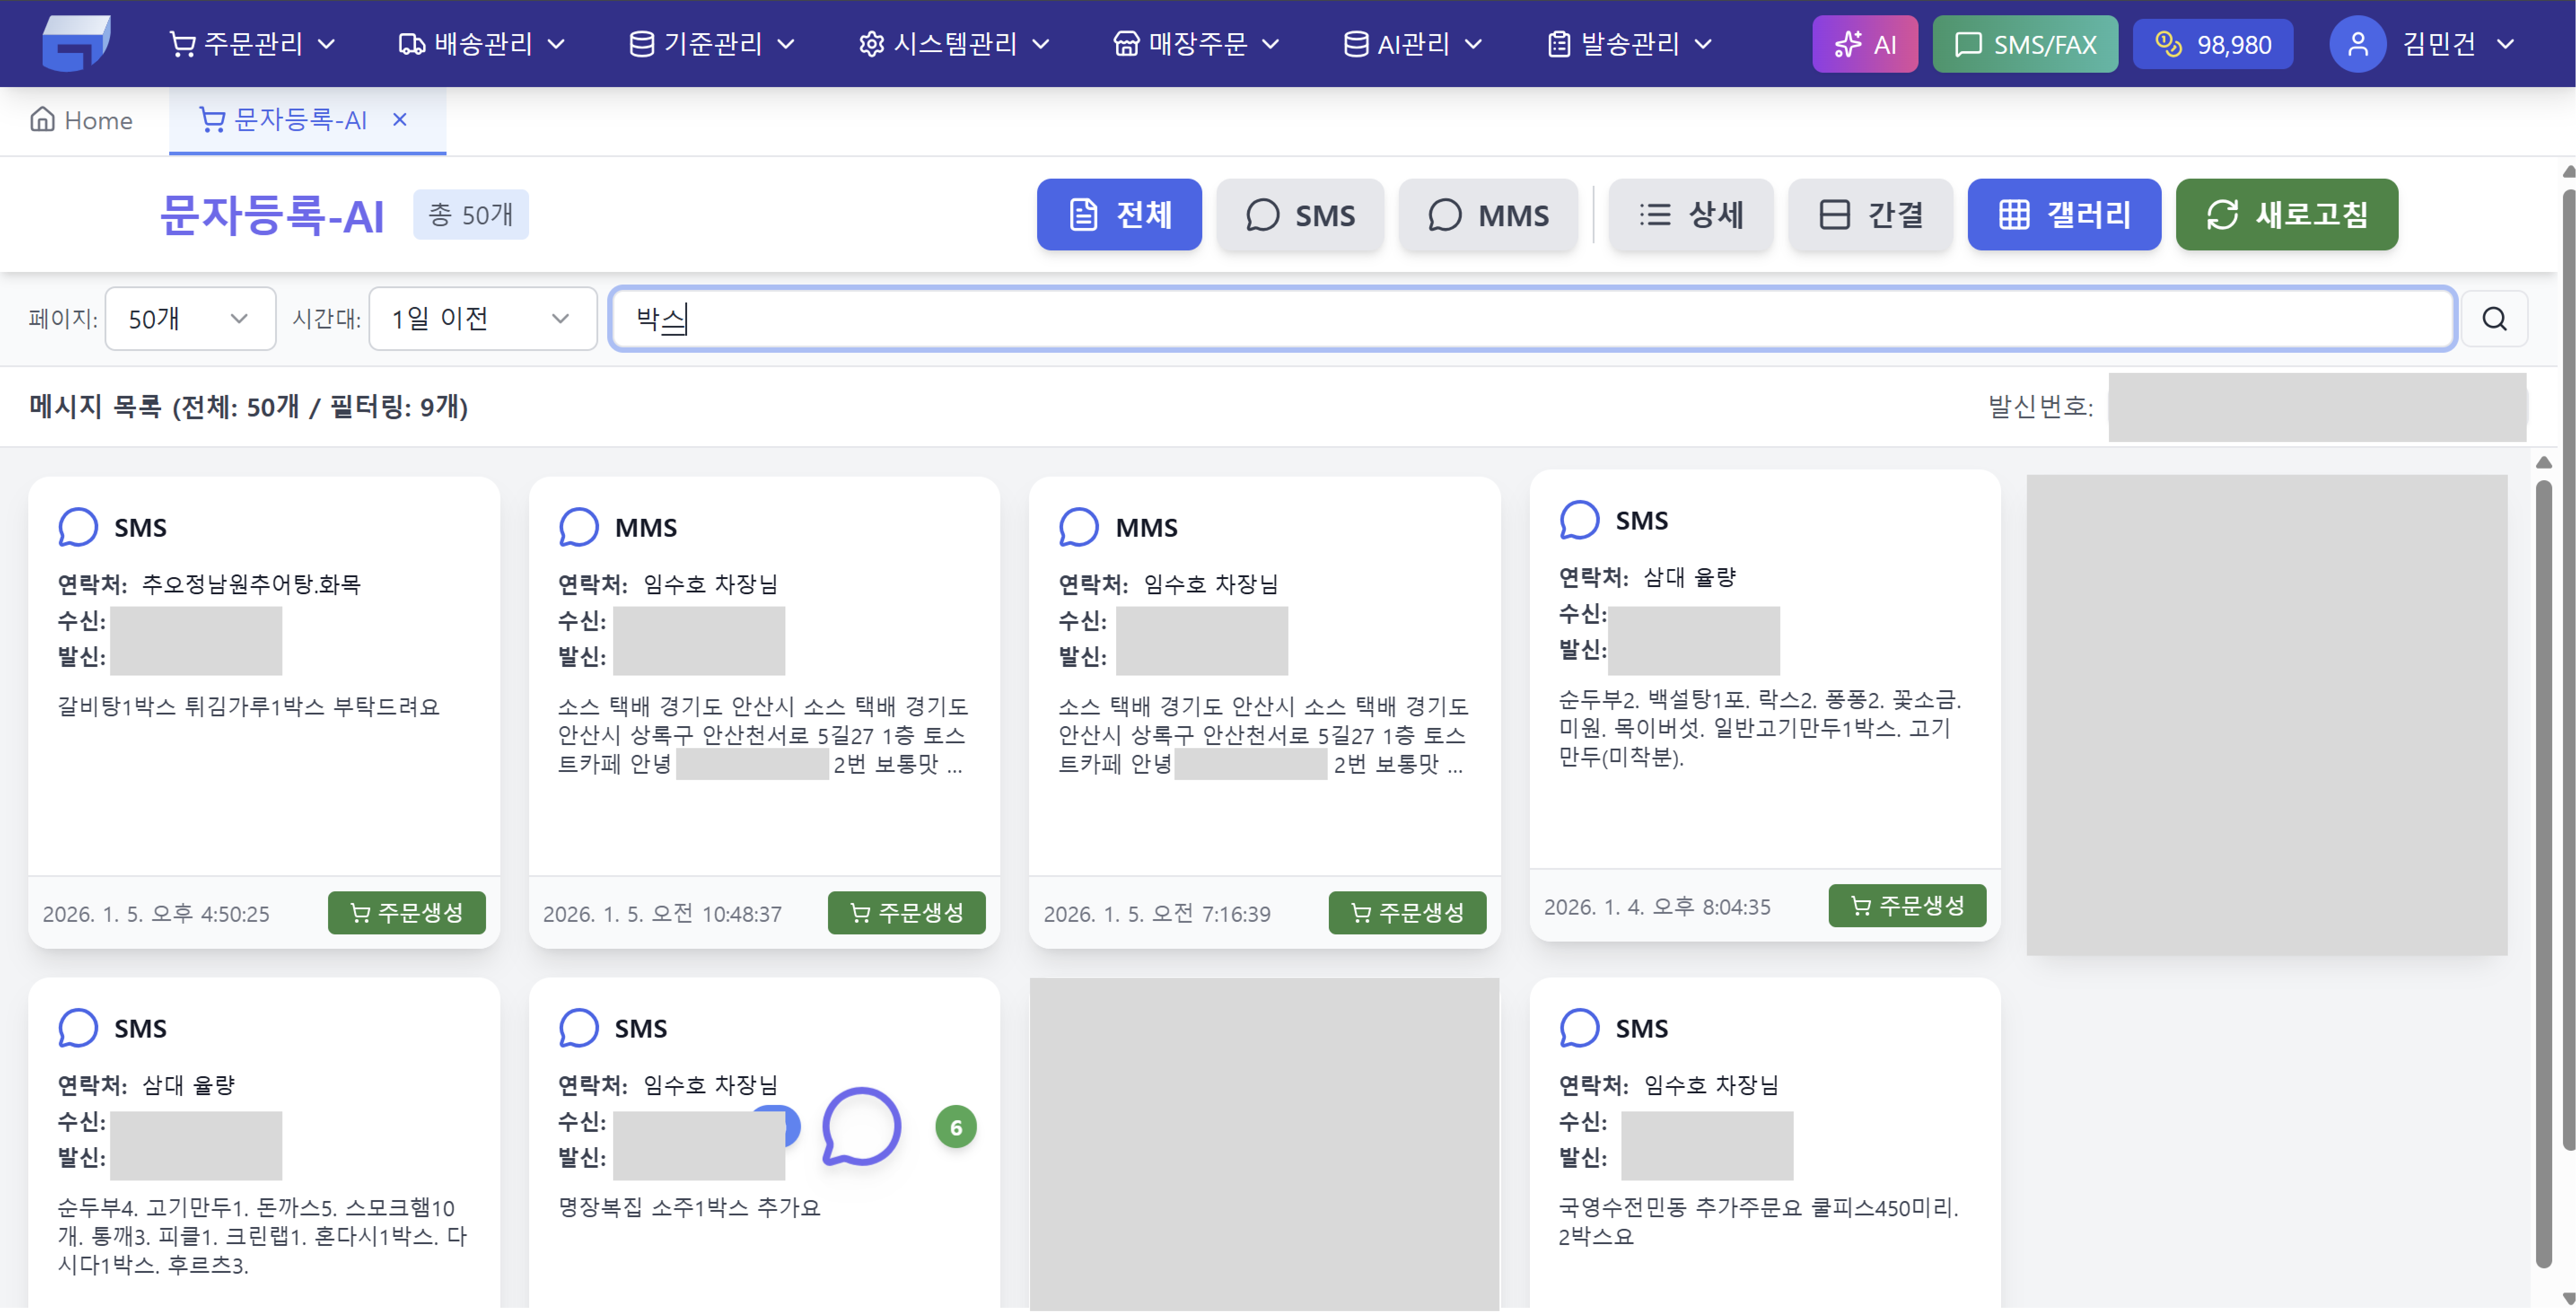This screenshot has width=2576, height=1315.
Task: Enable the 간결 compact view
Action: [x=1869, y=214]
